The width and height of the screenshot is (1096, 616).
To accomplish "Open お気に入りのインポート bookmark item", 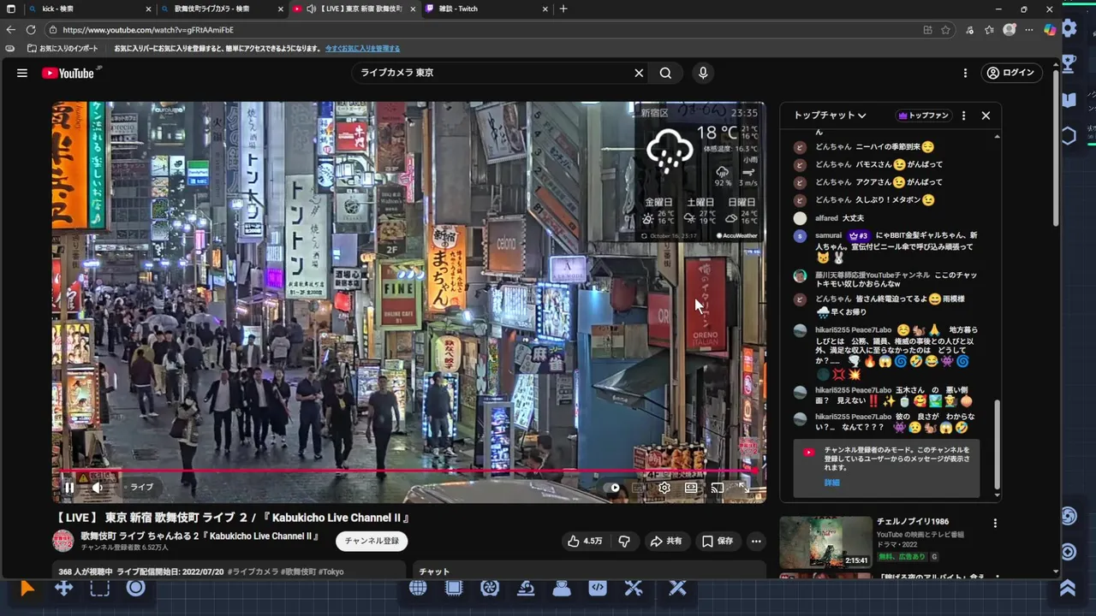I will tap(63, 49).
